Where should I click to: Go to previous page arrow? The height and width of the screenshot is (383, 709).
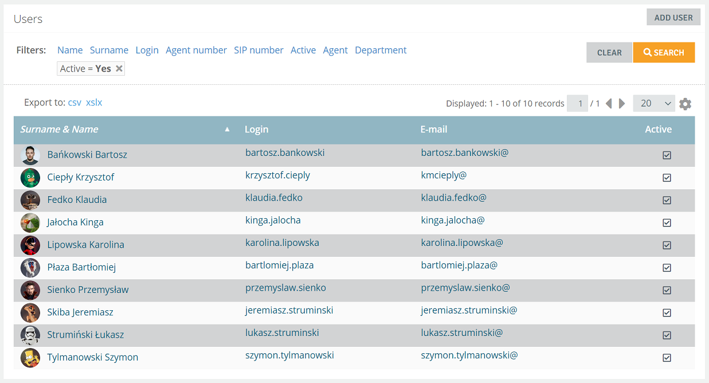coord(609,104)
